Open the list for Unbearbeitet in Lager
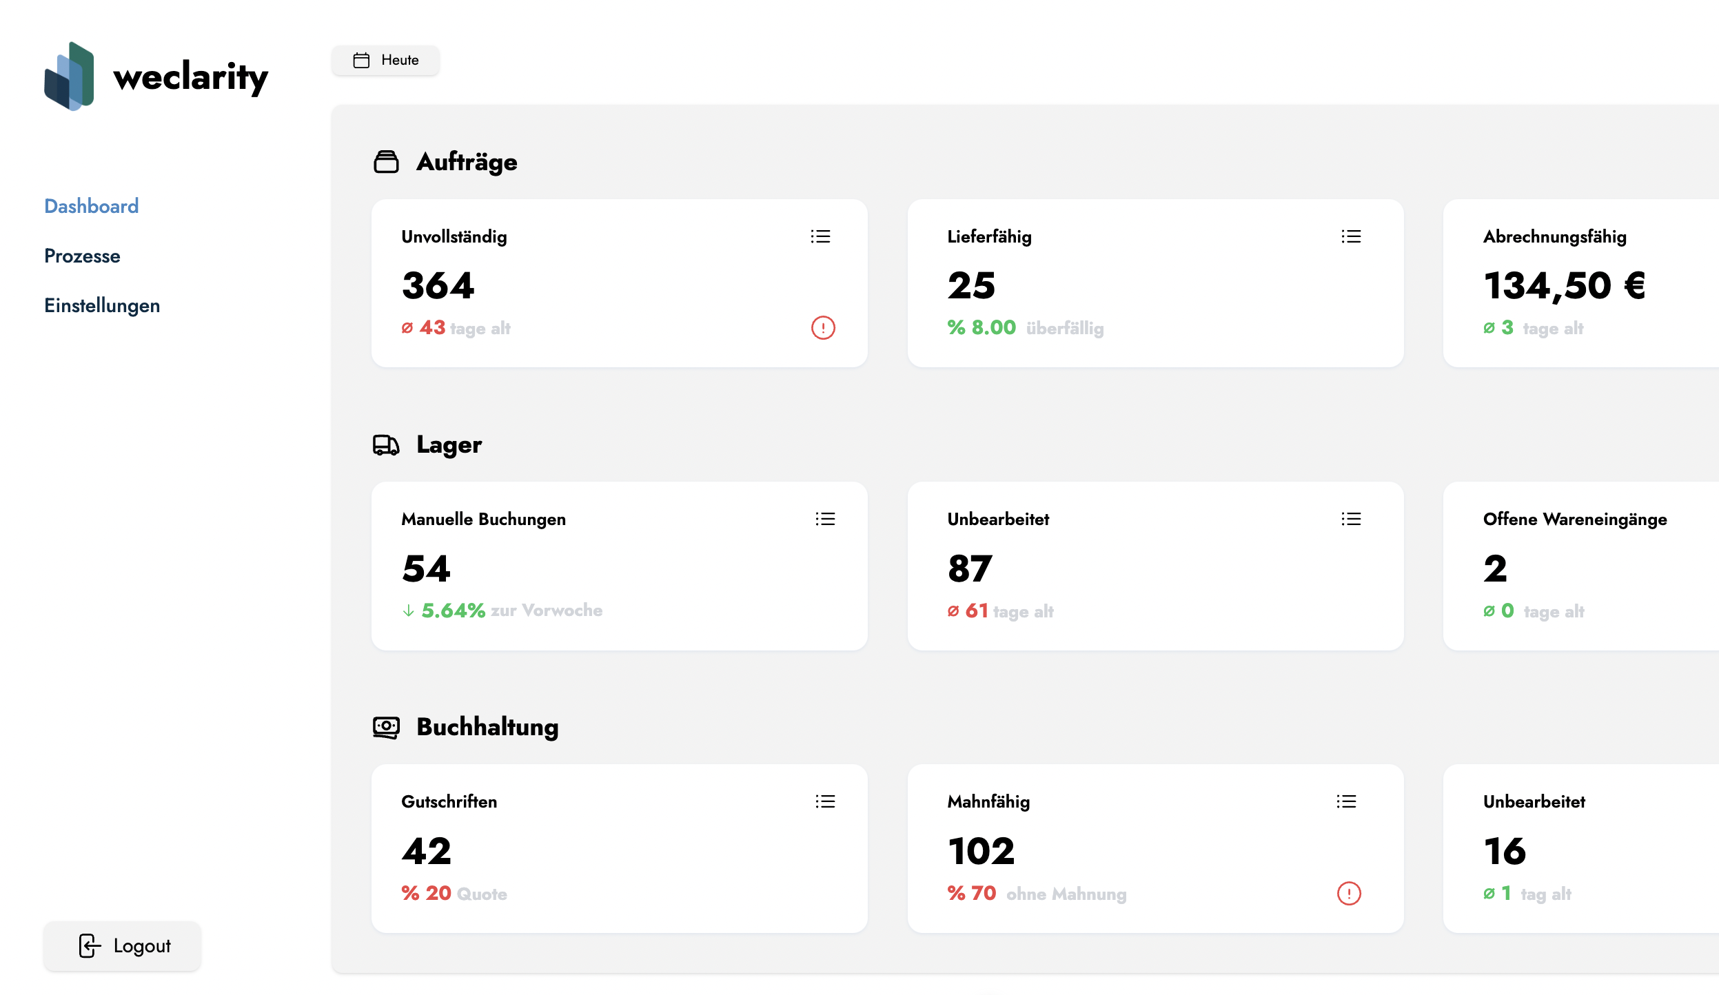Screen dimensions: 1719x995 click(x=1351, y=519)
